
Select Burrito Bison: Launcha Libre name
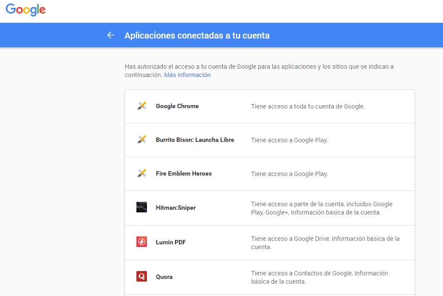[x=195, y=140]
